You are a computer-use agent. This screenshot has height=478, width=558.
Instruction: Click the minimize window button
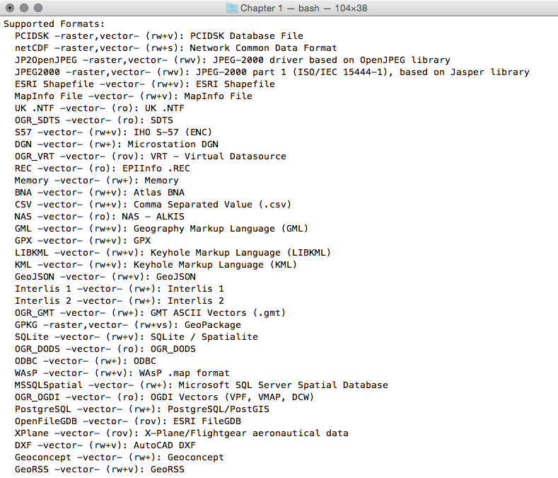click(x=24, y=8)
